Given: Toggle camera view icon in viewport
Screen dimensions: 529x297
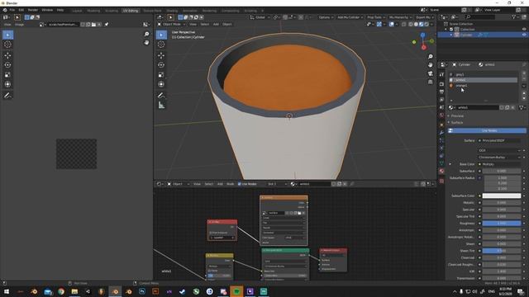Looking at the screenshot, I should [430, 73].
